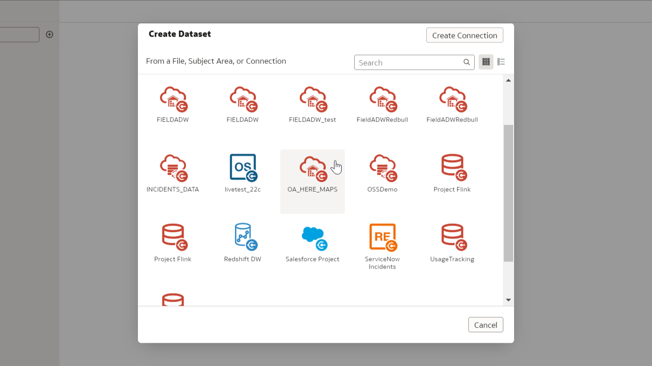Click the scrollbar down arrow
The height and width of the screenshot is (366, 652).
tap(508, 300)
